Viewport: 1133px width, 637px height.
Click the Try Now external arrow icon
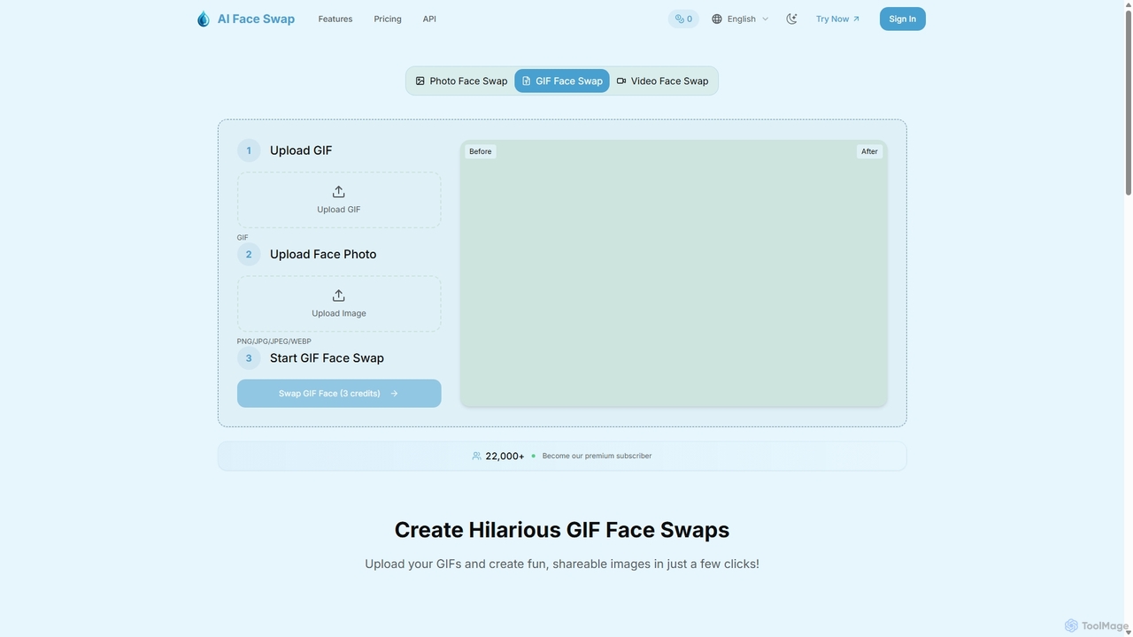point(856,19)
